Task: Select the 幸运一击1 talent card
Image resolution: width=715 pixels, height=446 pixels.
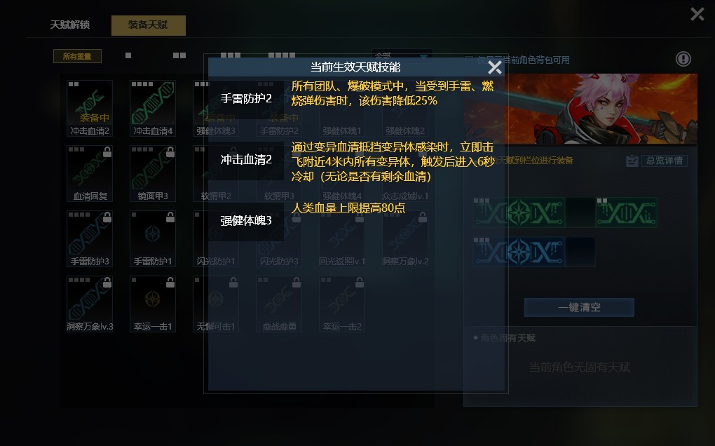Action: click(x=153, y=304)
